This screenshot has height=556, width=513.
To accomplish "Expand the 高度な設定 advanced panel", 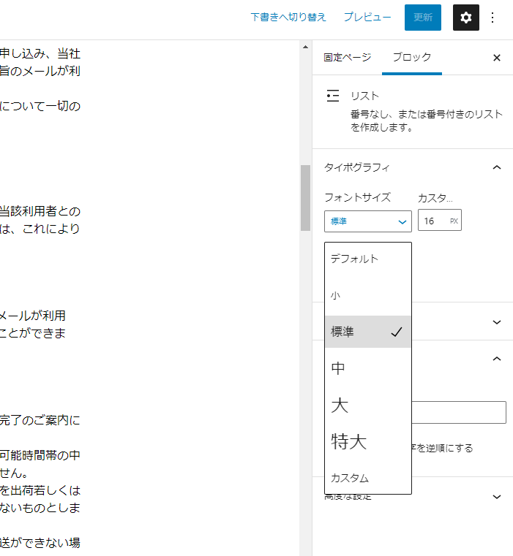I will tap(497, 497).
